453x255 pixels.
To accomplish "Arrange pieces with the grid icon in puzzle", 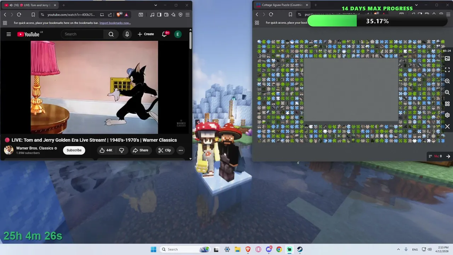I will [x=447, y=104].
